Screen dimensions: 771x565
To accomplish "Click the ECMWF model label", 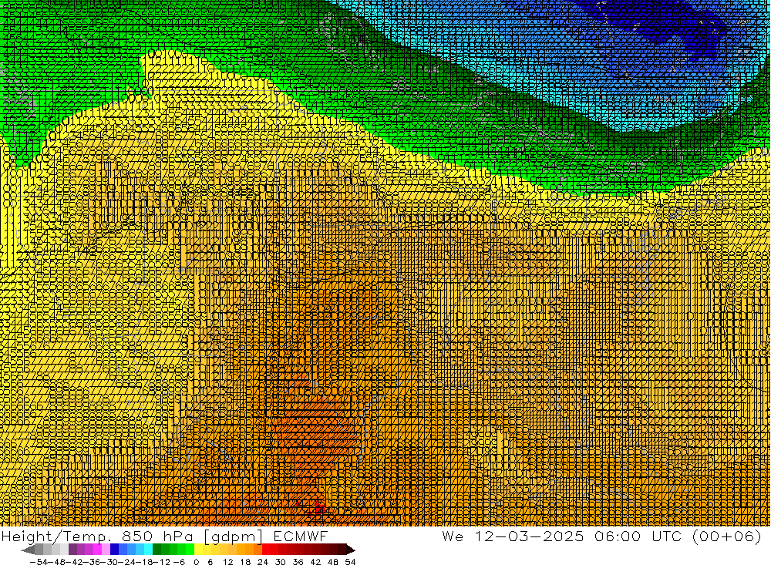I will tap(301, 536).
